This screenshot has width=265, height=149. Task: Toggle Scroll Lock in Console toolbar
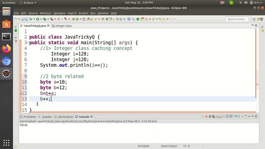pos(221,117)
